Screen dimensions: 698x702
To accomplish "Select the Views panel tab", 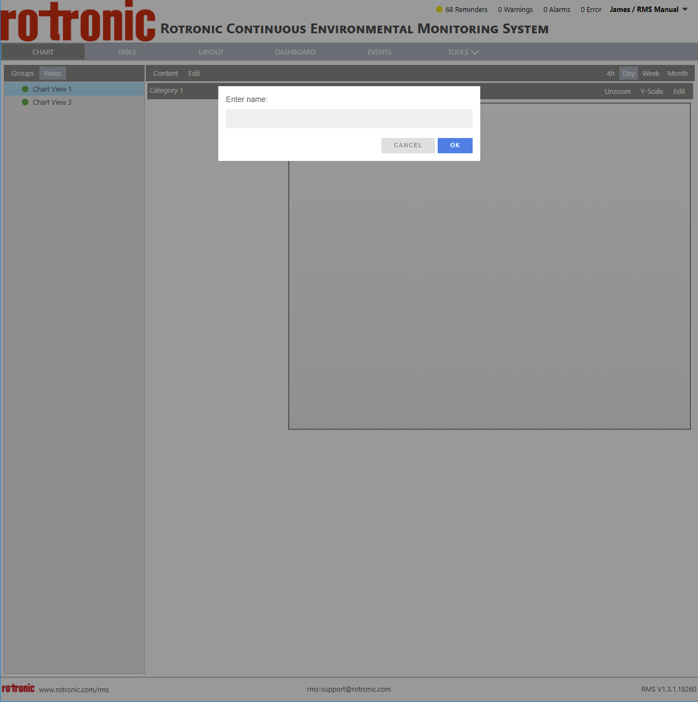I will pos(52,74).
